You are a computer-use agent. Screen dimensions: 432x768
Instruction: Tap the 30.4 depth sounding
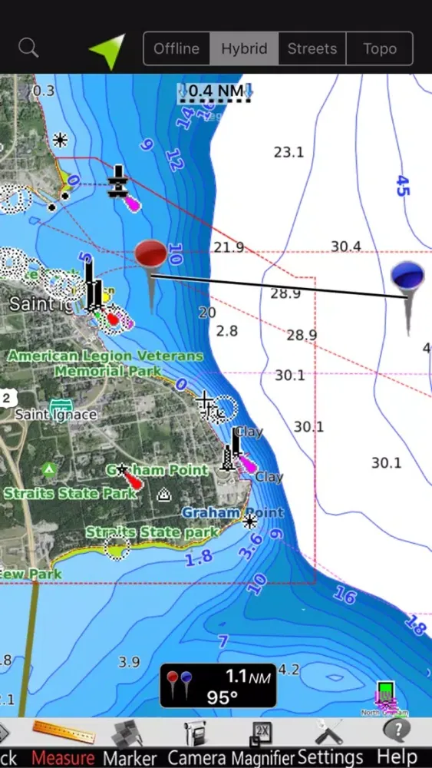[x=346, y=246]
